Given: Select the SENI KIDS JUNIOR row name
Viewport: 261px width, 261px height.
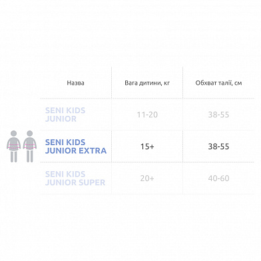Looking at the screenshot, I should (x=65, y=115).
